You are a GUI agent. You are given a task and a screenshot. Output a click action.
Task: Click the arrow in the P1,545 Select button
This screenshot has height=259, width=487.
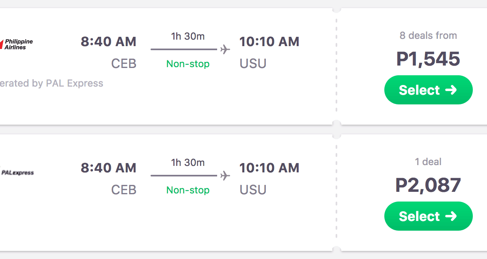[451, 90]
